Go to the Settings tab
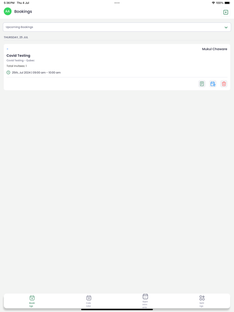234x312 pixels. [x=202, y=301]
